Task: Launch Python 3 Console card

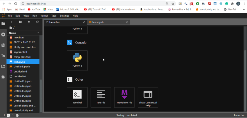Action: click(77, 61)
